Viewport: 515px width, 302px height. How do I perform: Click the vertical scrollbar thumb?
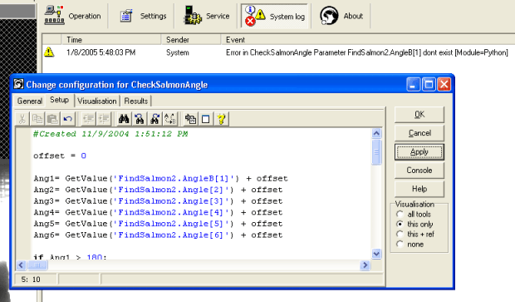(376, 151)
